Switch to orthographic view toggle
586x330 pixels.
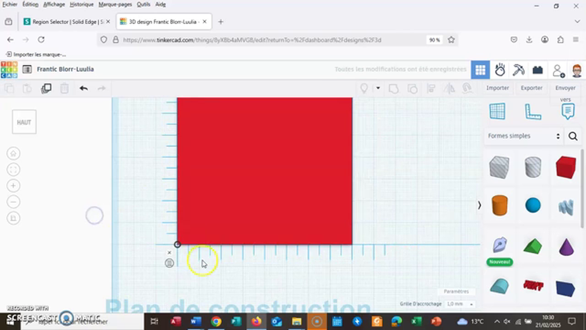click(x=13, y=218)
